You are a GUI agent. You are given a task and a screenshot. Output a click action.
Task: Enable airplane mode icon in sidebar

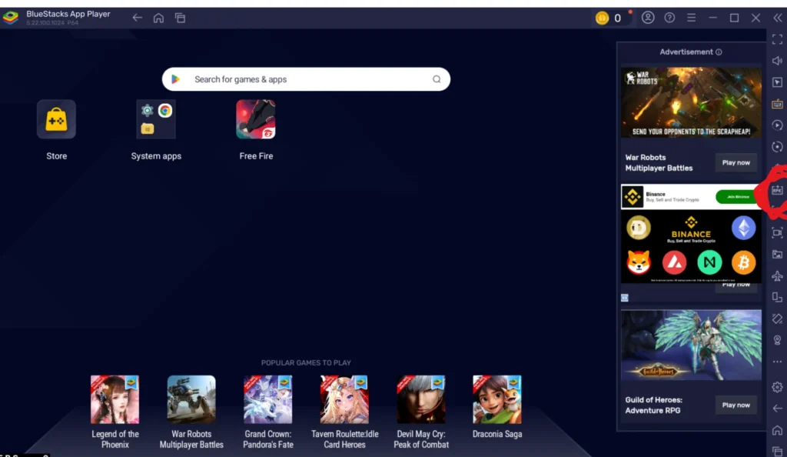[x=777, y=275]
